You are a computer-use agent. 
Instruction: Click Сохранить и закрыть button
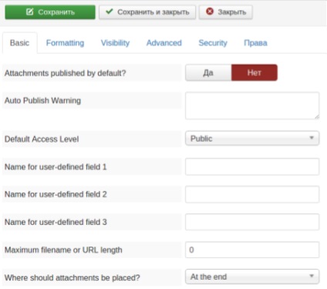[x=147, y=12]
